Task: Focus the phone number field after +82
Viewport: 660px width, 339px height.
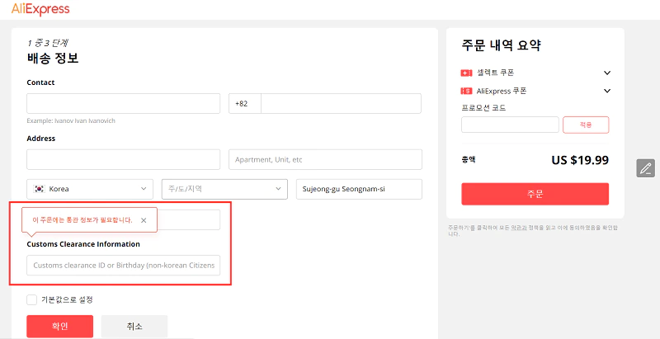Action: coord(341,103)
